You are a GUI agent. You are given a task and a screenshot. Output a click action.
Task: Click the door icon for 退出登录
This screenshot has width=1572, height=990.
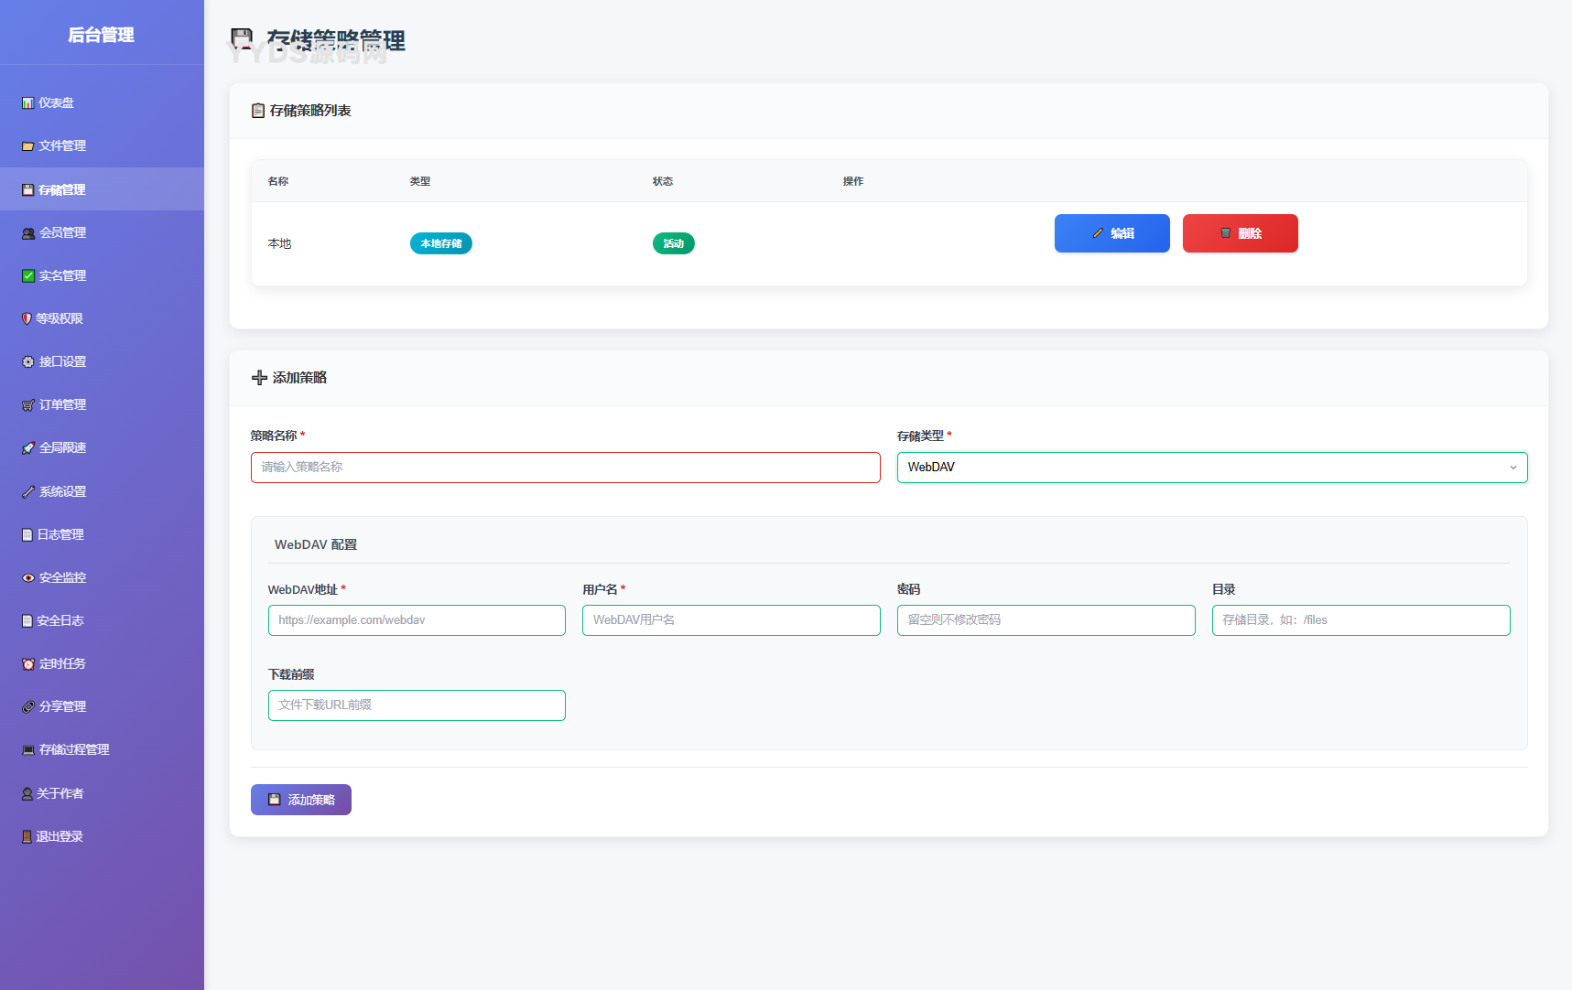27,836
